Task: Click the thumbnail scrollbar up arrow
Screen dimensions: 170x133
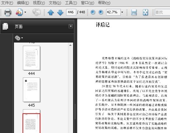Action: click(70, 45)
